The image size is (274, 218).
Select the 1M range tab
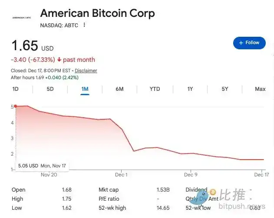point(85,89)
